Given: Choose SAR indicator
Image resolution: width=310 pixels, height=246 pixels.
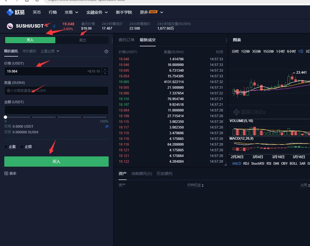Looking at the screenshot, I should [x=302, y=164].
